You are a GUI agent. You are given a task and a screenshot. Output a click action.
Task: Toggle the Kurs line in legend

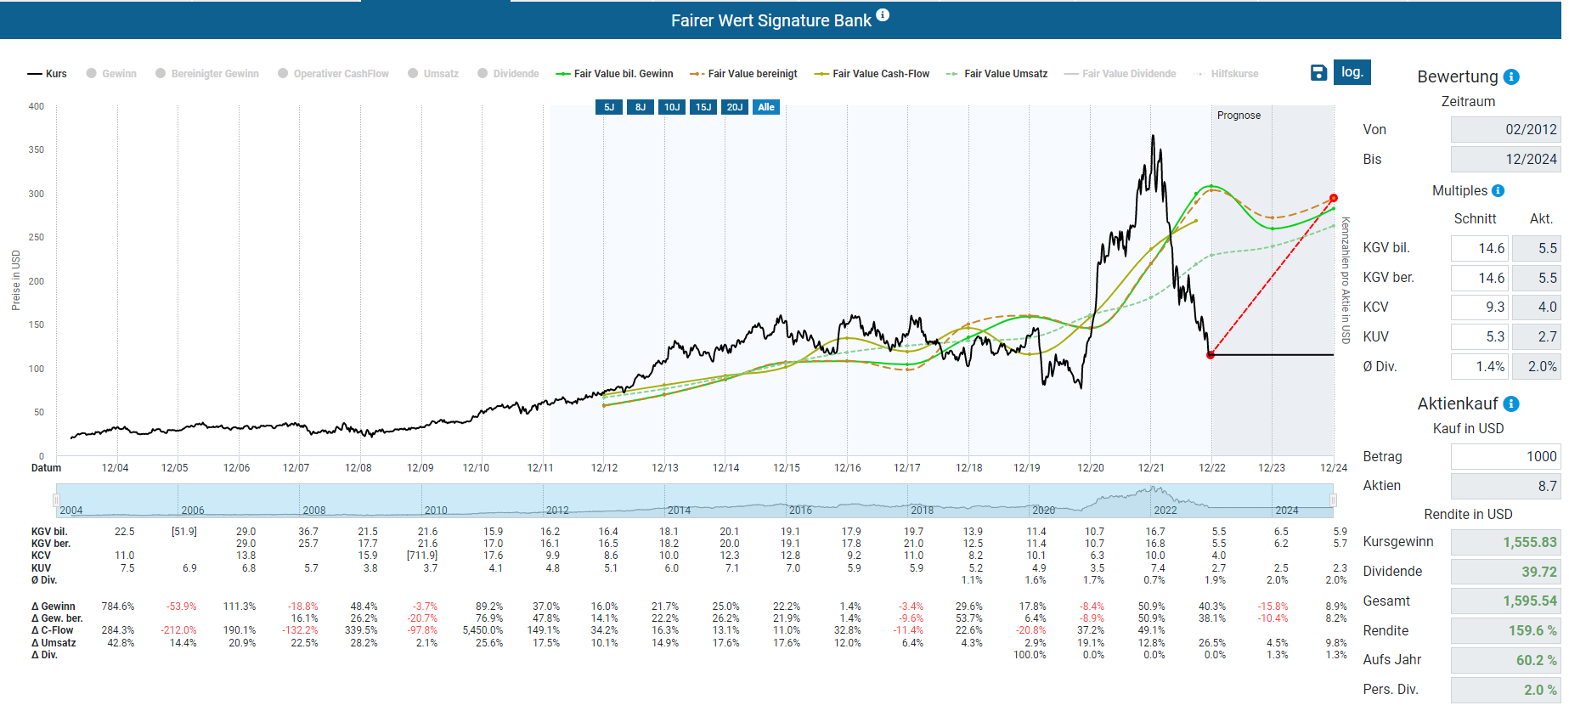click(x=48, y=74)
